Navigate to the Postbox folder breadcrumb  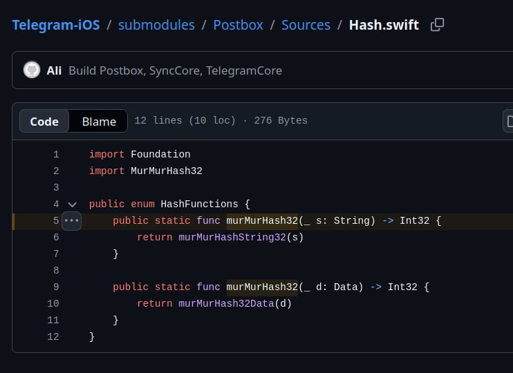pos(238,25)
